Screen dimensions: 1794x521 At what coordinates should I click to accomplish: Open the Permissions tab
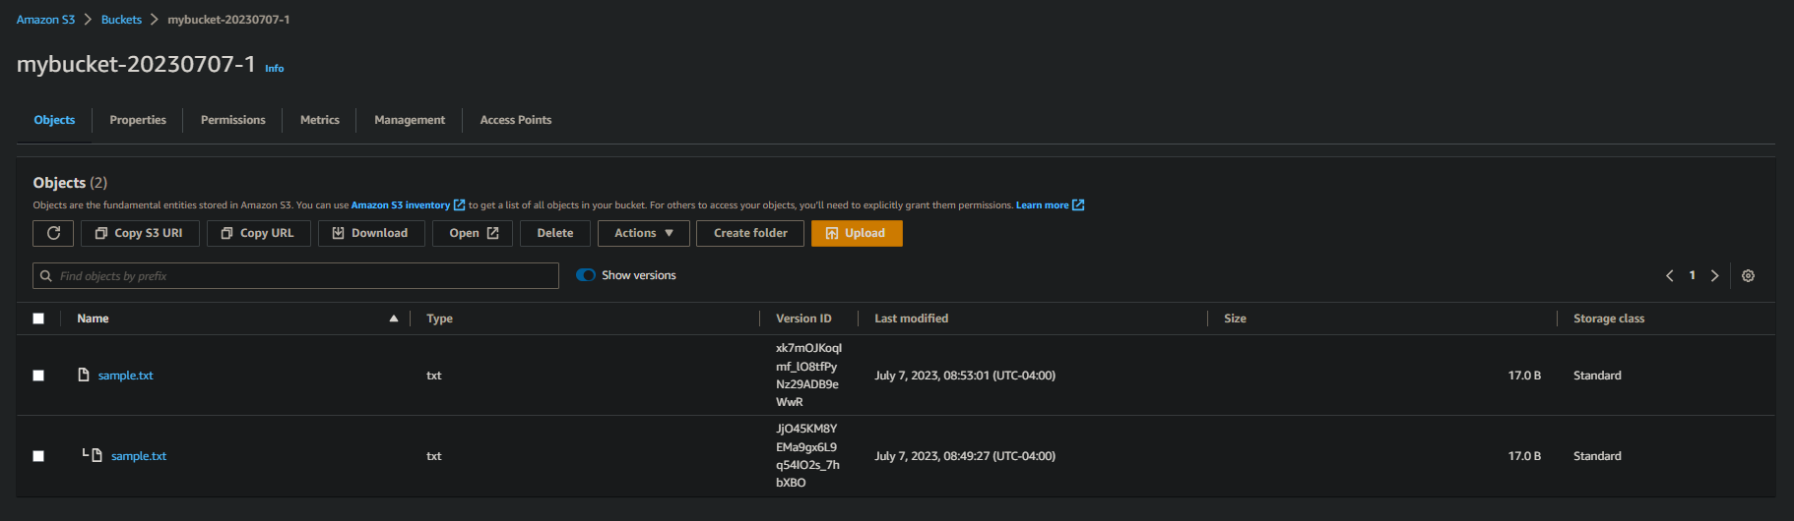pos(233,120)
